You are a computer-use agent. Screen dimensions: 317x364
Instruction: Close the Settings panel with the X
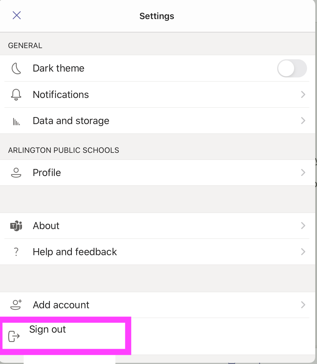(17, 15)
